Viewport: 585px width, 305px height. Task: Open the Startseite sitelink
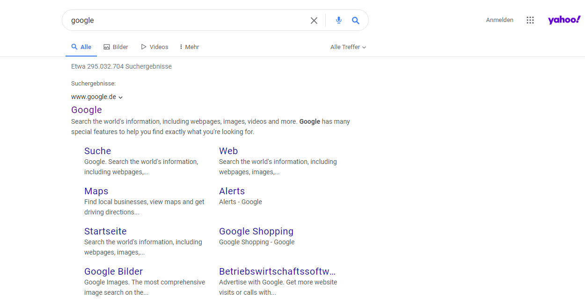(x=105, y=231)
